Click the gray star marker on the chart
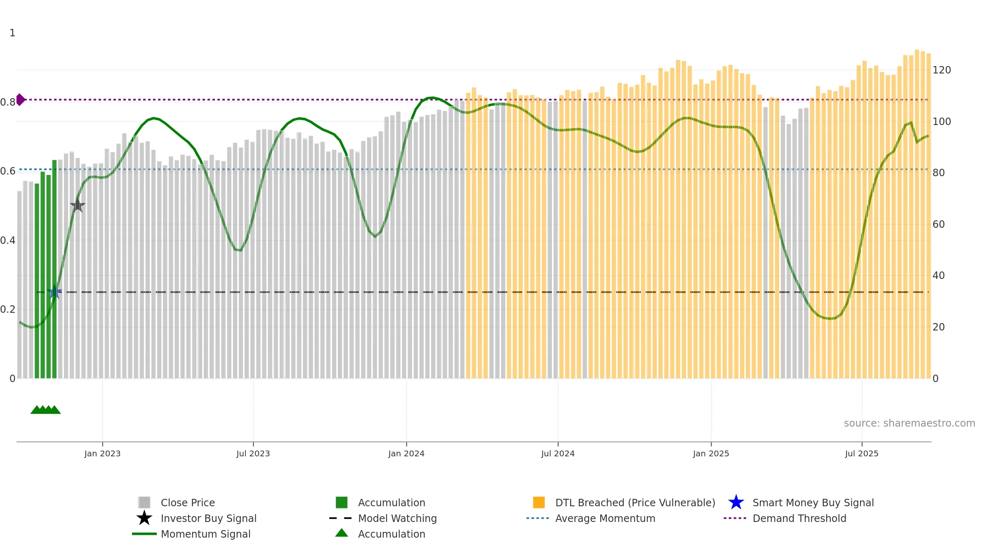 click(x=78, y=205)
